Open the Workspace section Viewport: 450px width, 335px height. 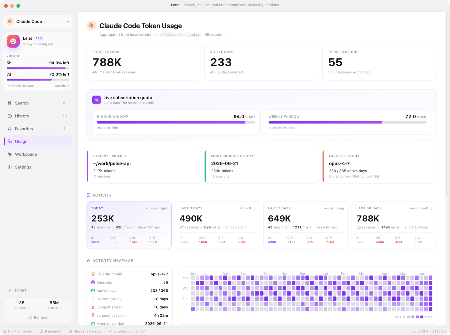tap(38, 154)
